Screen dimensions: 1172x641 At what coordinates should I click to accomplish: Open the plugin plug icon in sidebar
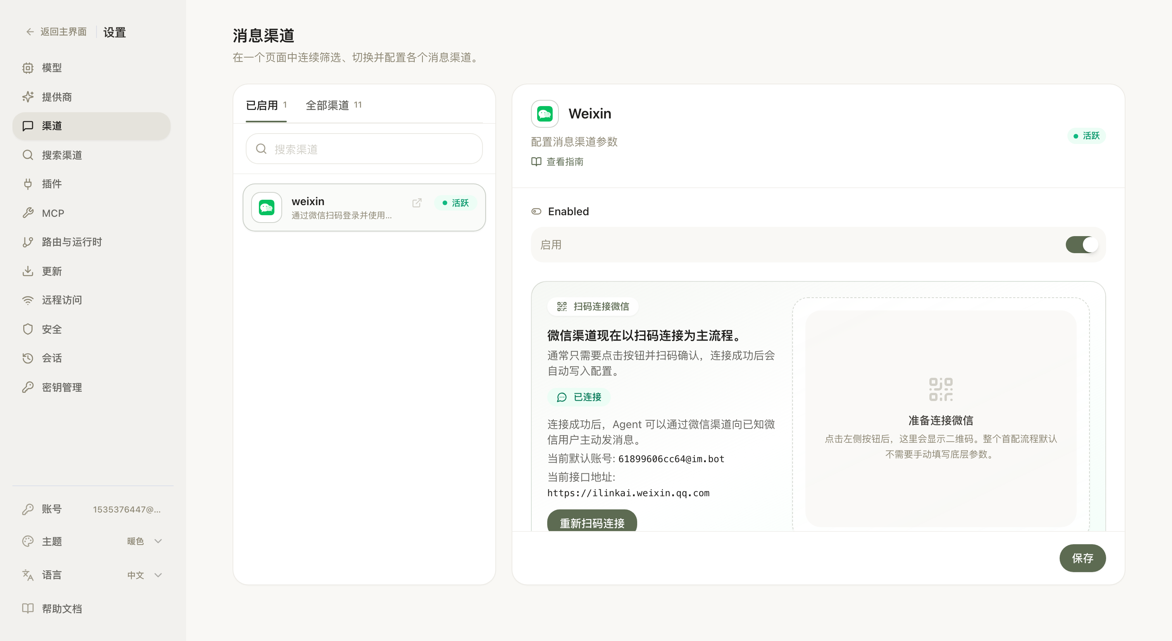pos(28,183)
